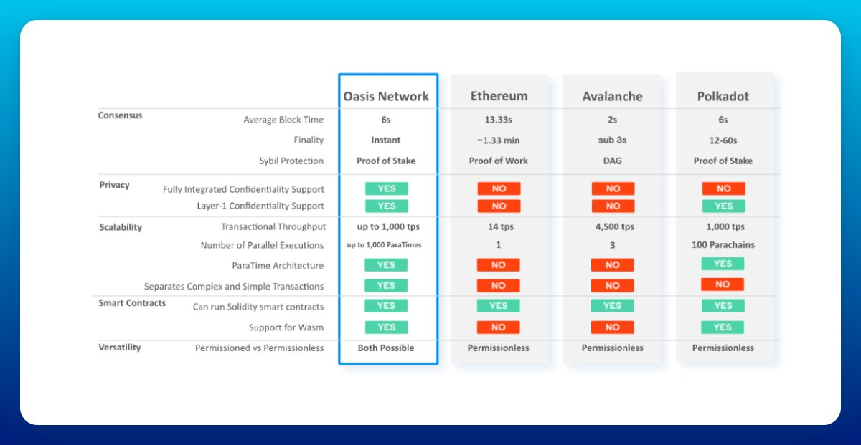Select Permissionless under Avalanche
This screenshot has height=445, width=861.
tap(613, 348)
